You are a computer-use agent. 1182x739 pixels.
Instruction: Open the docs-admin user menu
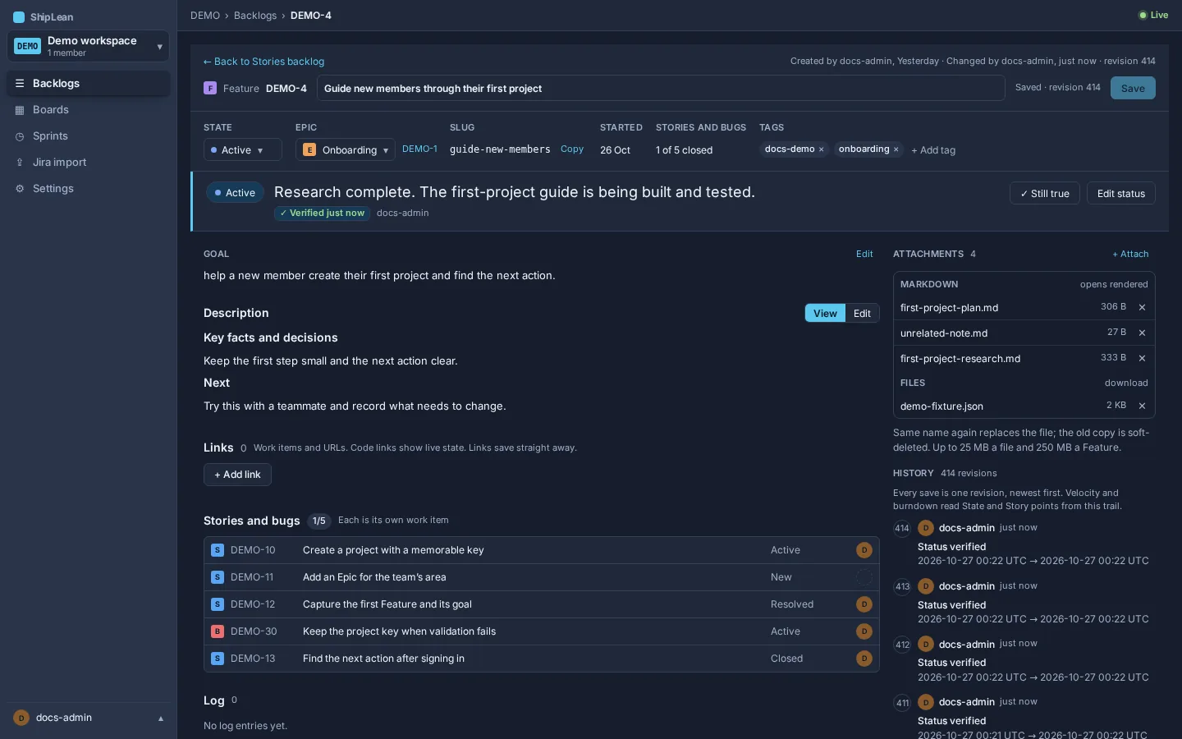(89, 718)
